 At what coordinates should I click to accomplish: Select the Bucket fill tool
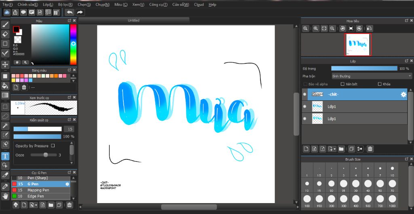coord(5,85)
